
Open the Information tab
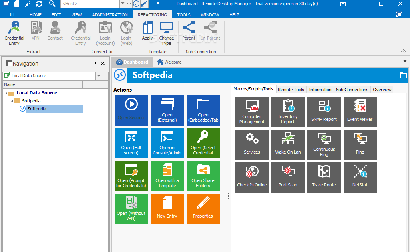pos(320,90)
